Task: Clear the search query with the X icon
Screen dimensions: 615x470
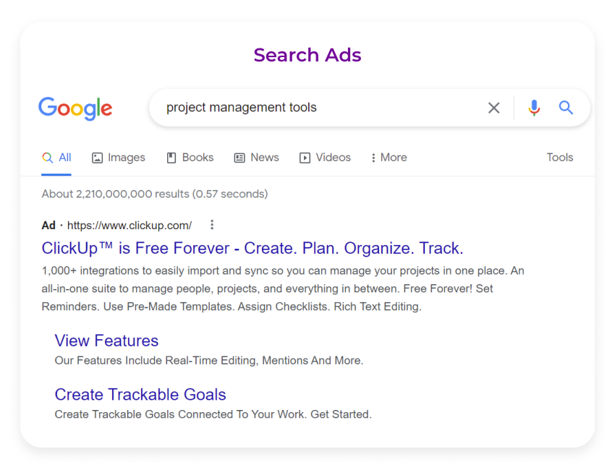Action: (x=494, y=107)
